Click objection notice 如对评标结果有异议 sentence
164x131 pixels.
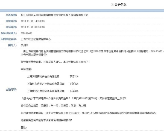[x=89, y=113]
